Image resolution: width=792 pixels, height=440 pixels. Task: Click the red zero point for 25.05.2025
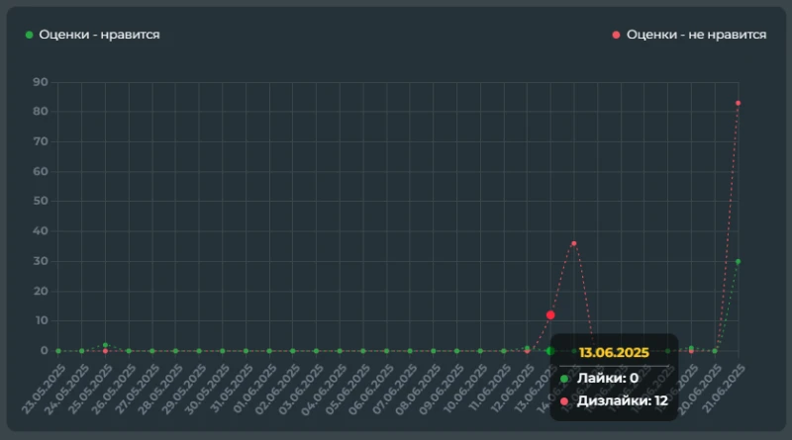[x=105, y=351]
